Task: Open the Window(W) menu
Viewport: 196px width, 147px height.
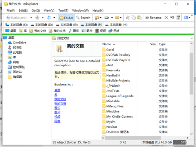Action: [x=80, y=11]
